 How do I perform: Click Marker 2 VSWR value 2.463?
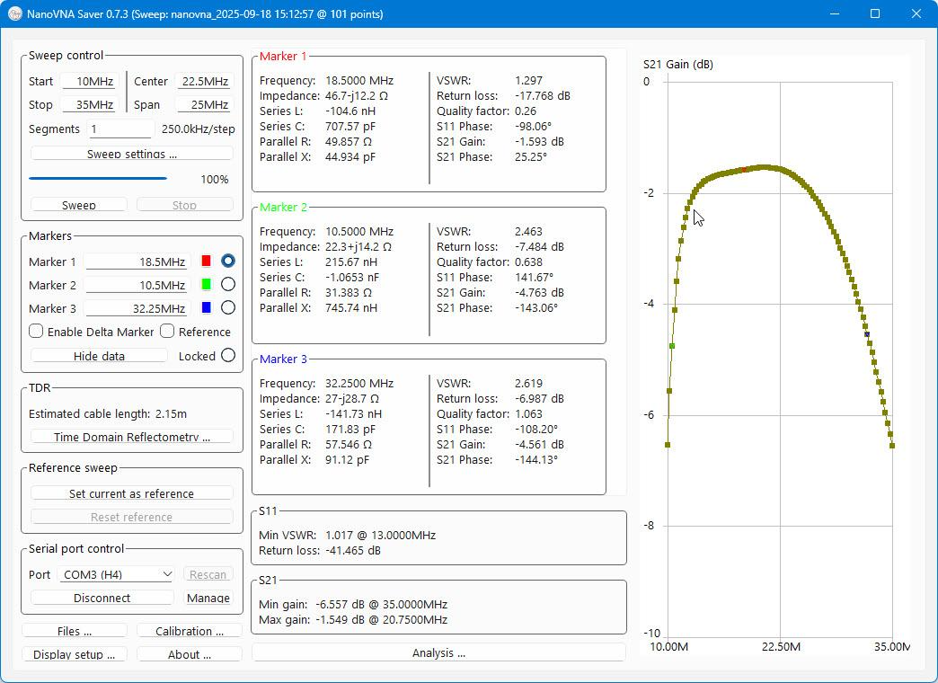pos(528,231)
